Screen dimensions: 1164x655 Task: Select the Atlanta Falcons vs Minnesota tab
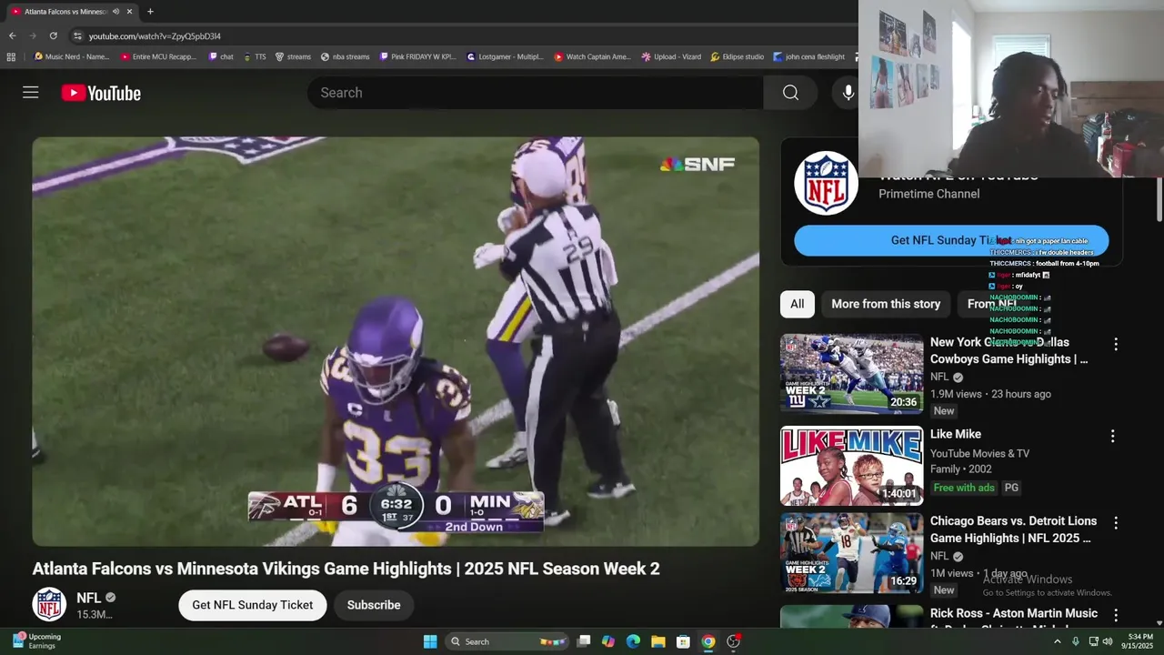point(65,12)
